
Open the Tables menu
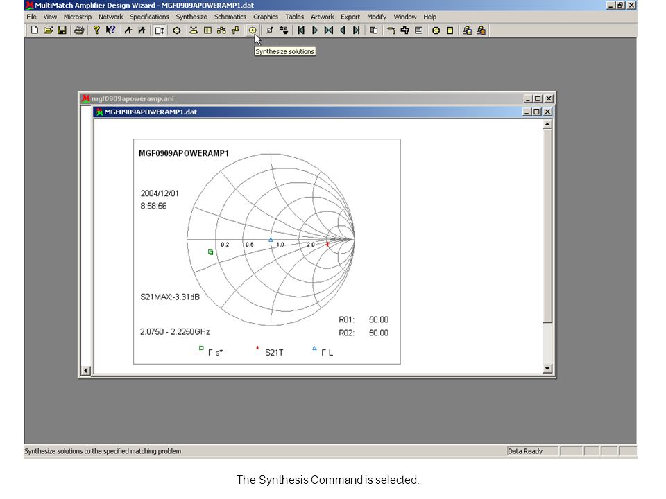pyautogui.click(x=294, y=17)
